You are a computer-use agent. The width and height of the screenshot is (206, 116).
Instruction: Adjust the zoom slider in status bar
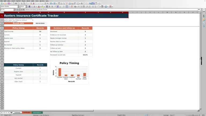[193, 115]
